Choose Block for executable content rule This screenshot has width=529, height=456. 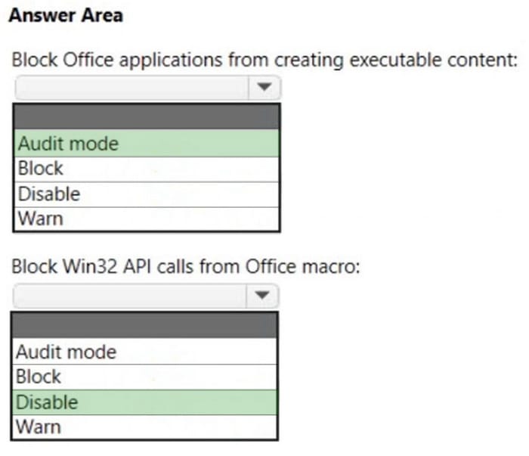[x=147, y=169]
